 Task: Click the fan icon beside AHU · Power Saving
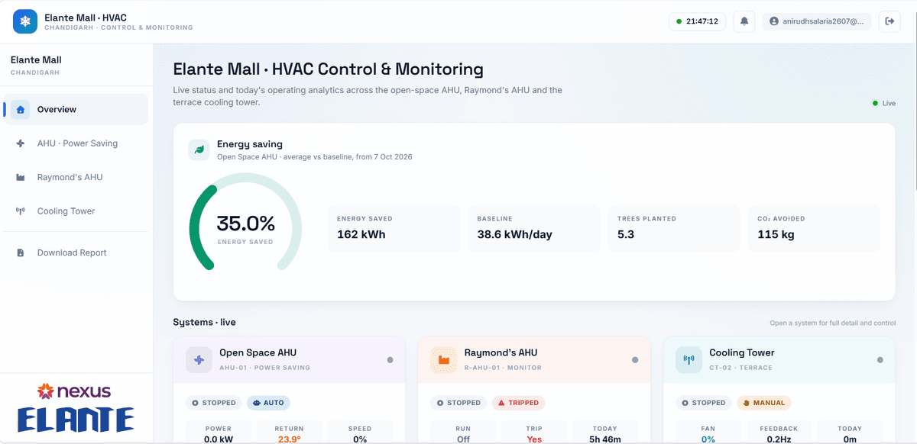point(21,143)
